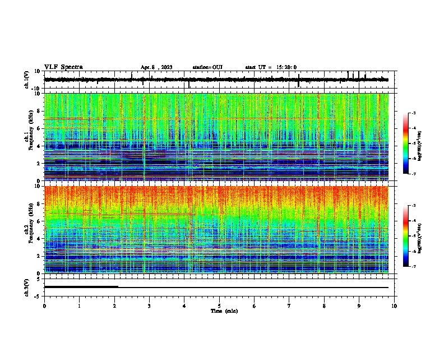Click time axis tick label "4"
This screenshot has width=444, height=343.
click(x=184, y=306)
